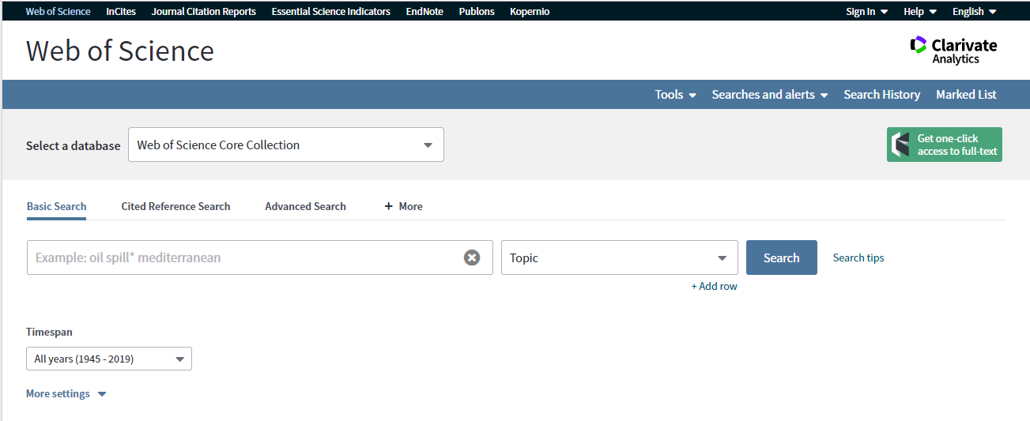Click the blue Search button

782,257
